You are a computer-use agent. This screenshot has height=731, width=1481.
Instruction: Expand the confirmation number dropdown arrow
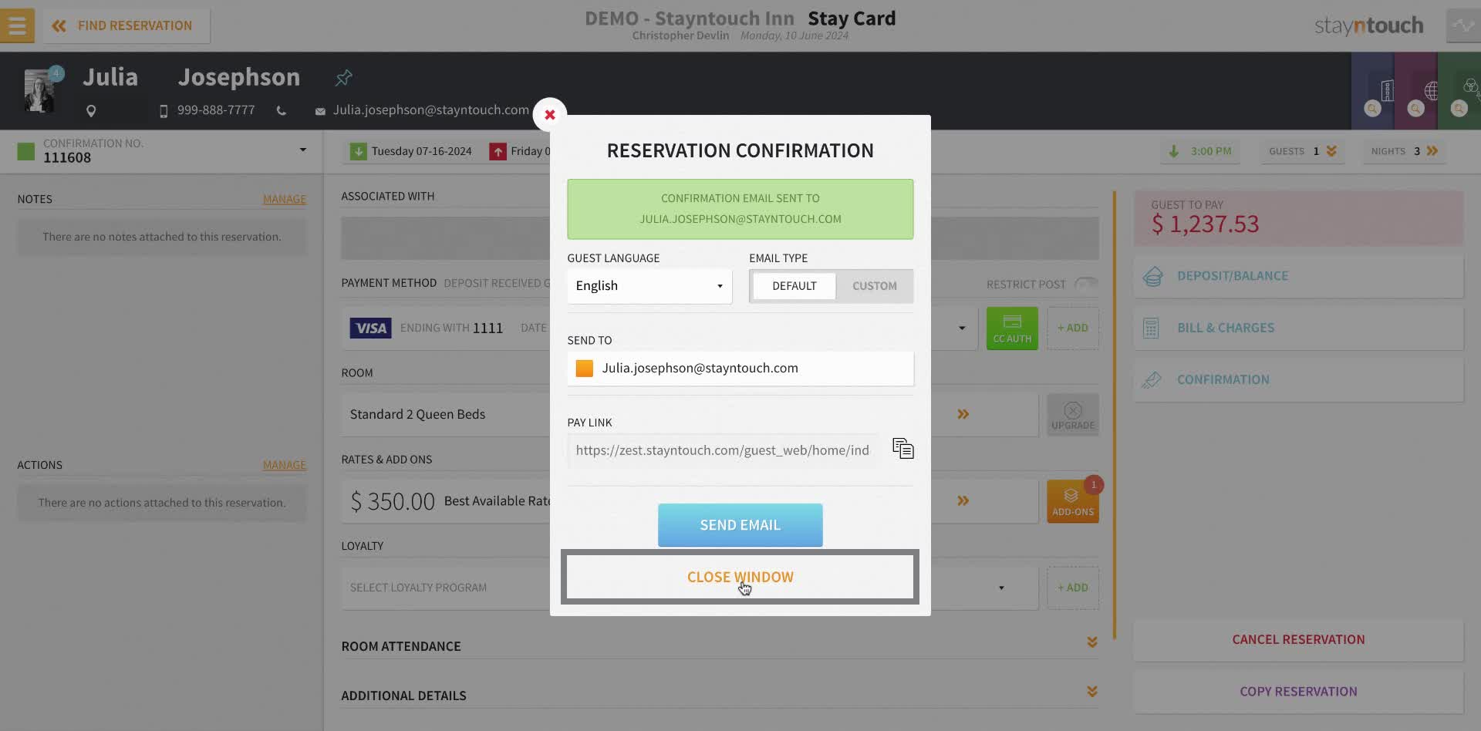(303, 150)
